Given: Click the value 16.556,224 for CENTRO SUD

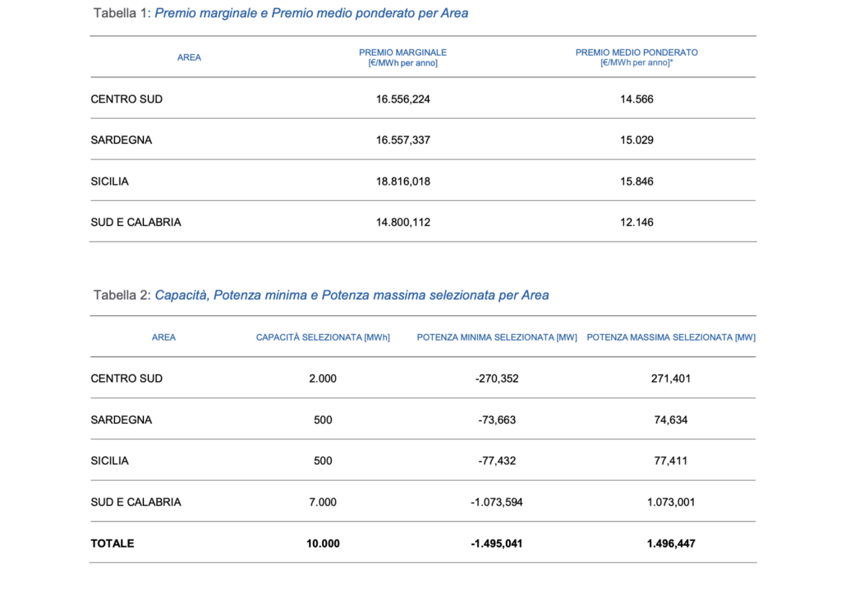Looking at the screenshot, I should (402, 99).
